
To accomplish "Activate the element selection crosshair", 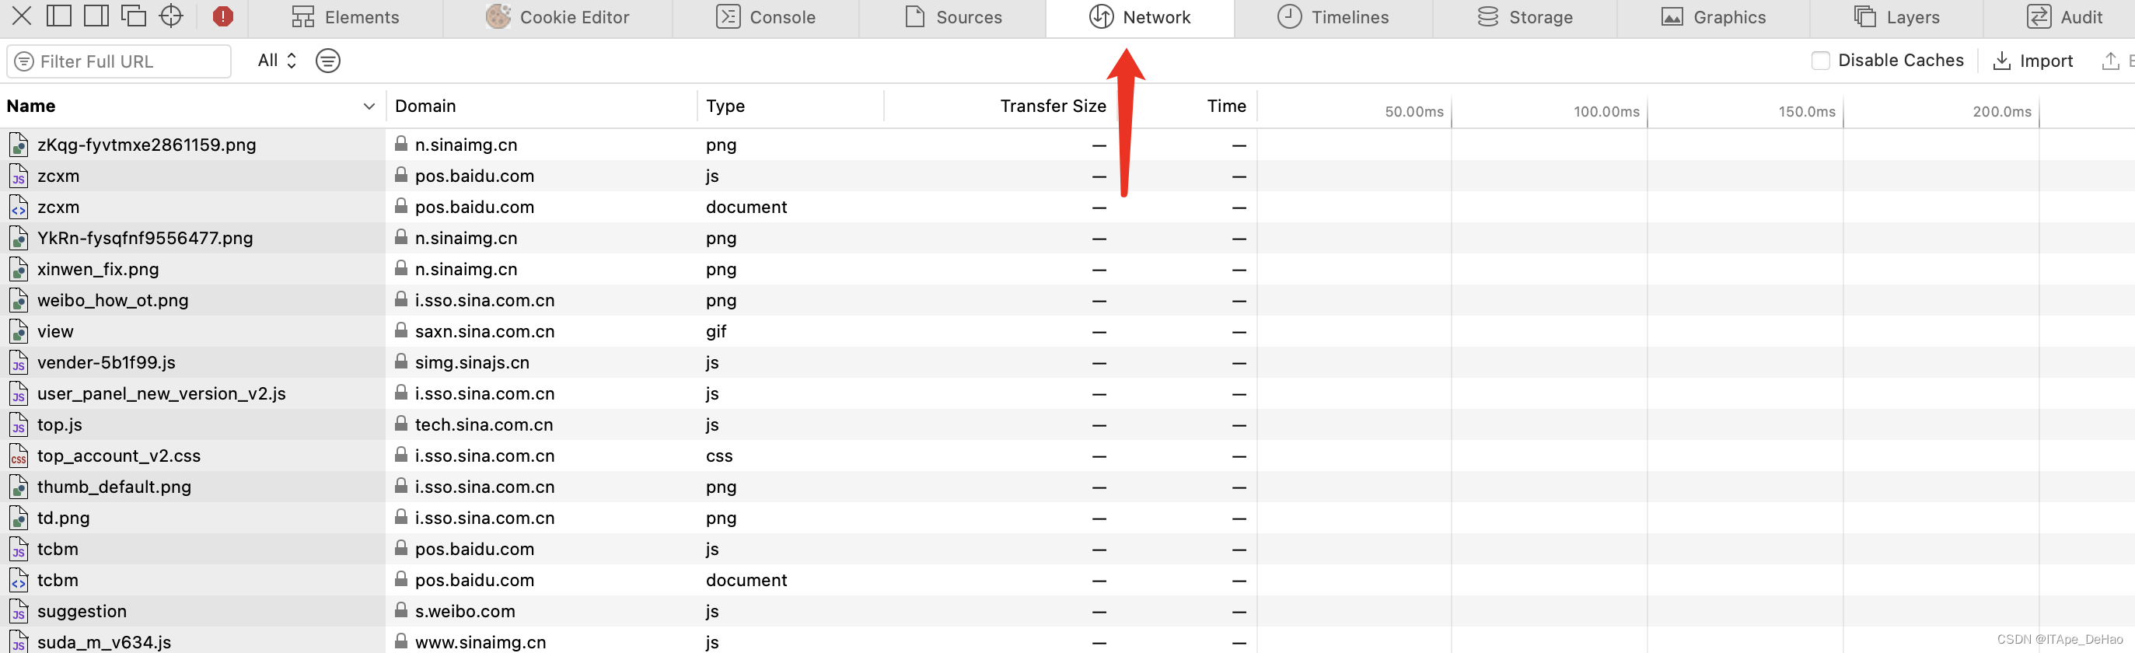I will click(171, 16).
